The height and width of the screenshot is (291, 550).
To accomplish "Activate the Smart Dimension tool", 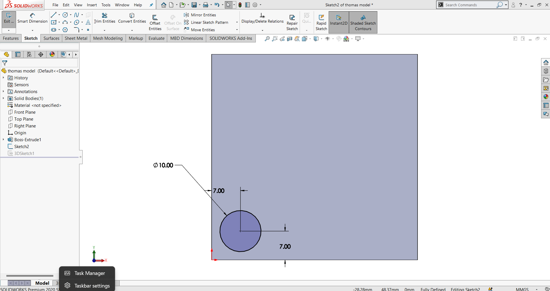I will click(32, 18).
